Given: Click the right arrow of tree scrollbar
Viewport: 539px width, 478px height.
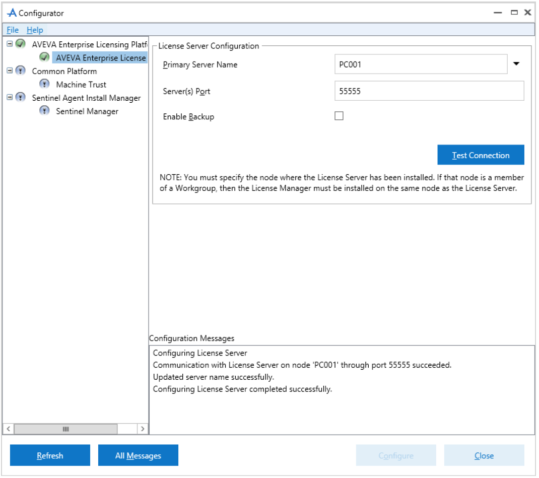Looking at the screenshot, I should pyautogui.click(x=143, y=430).
